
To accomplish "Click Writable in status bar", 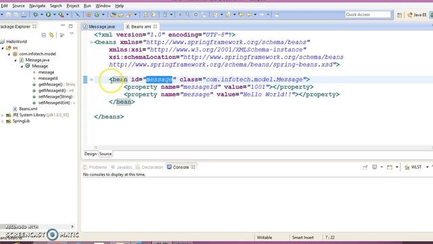I will pyautogui.click(x=265, y=237).
